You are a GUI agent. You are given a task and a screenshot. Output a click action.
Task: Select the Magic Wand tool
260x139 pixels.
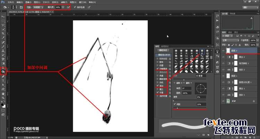click(x=3, y=29)
